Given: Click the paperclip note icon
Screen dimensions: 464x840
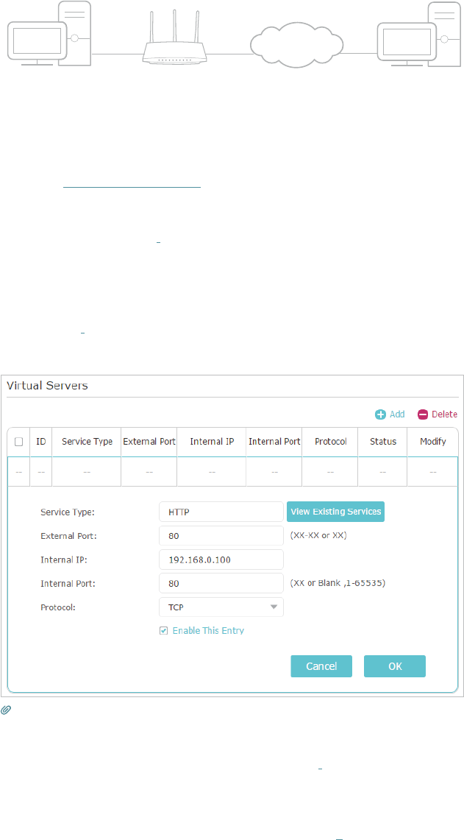Looking at the screenshot, I should [x=7, y=709].
